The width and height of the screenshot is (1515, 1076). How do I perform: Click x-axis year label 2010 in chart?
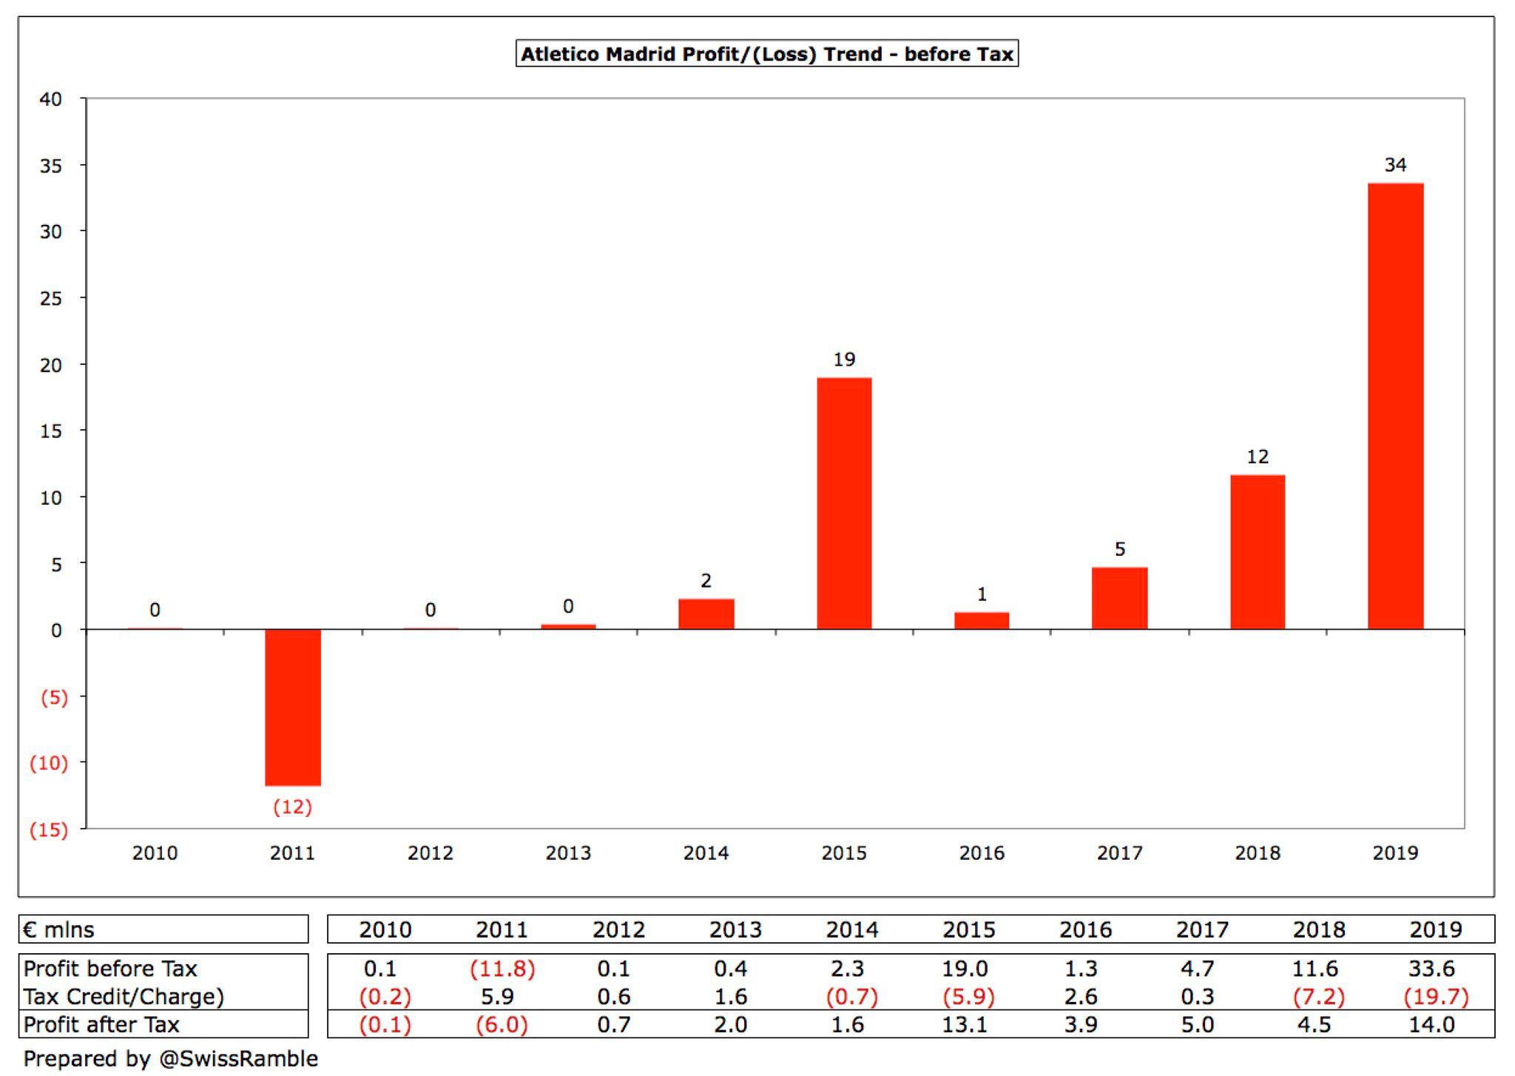[155, 853]
